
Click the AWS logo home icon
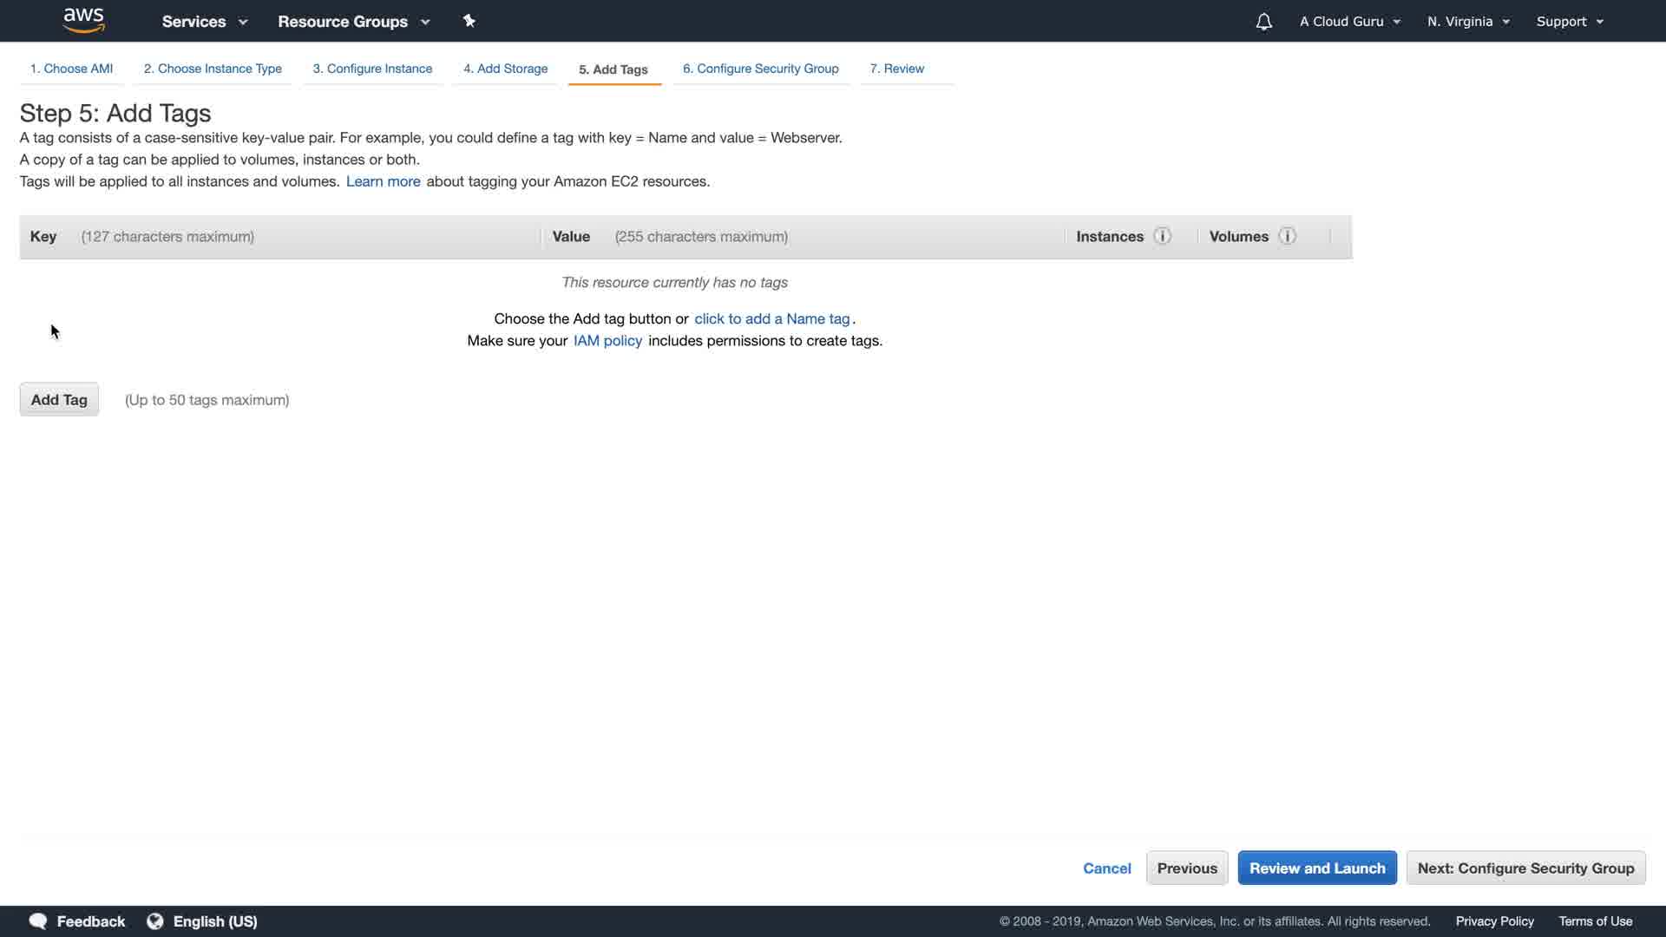pos(84,20)
